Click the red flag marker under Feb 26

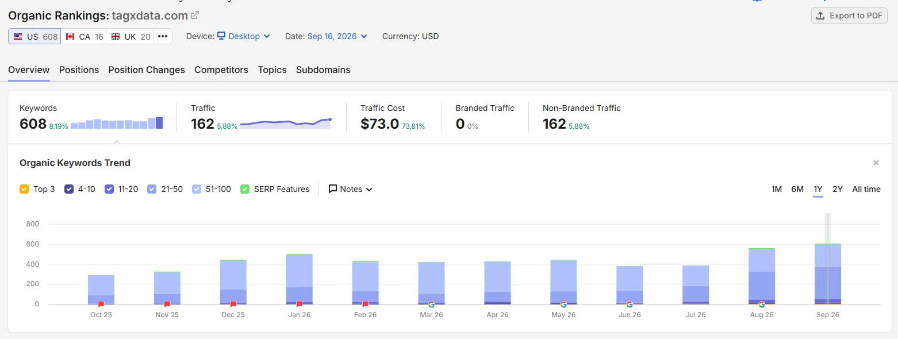click(x=366, y=304)
